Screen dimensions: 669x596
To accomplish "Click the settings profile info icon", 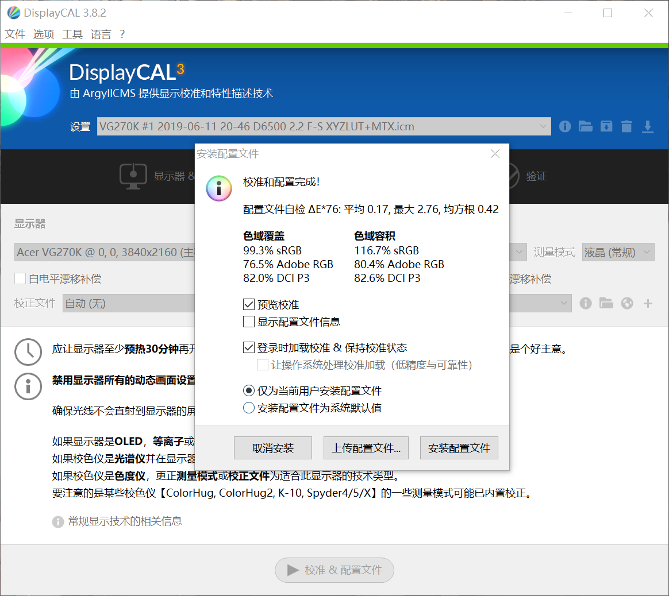I will point(565,127).
